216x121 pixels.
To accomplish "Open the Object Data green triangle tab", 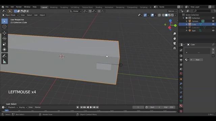I will [181, 101].
